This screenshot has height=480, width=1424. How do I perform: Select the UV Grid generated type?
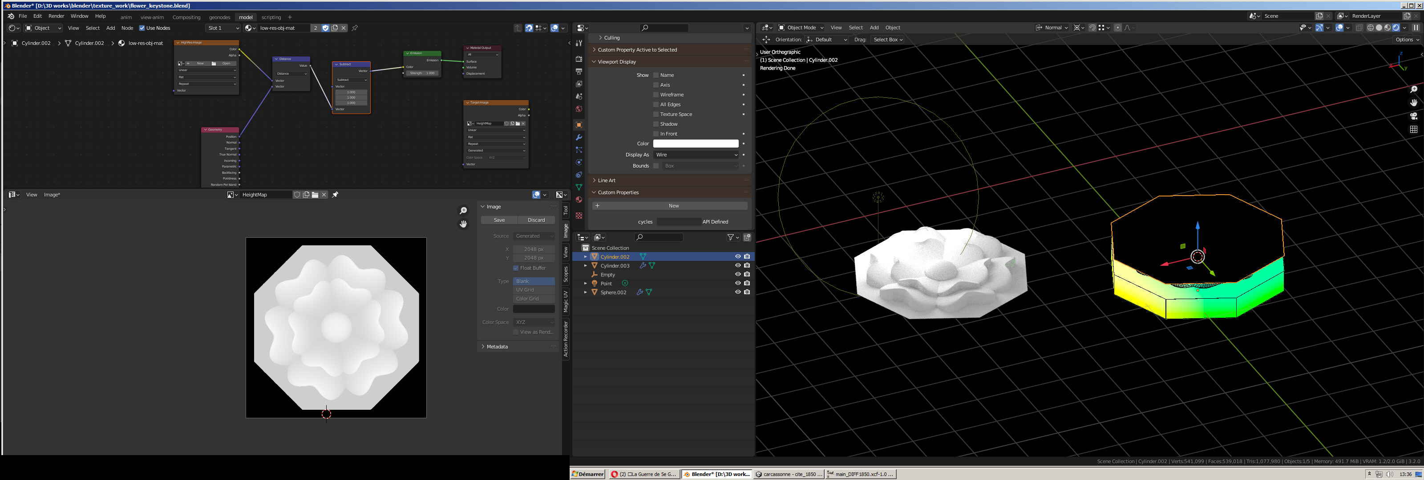534,290
